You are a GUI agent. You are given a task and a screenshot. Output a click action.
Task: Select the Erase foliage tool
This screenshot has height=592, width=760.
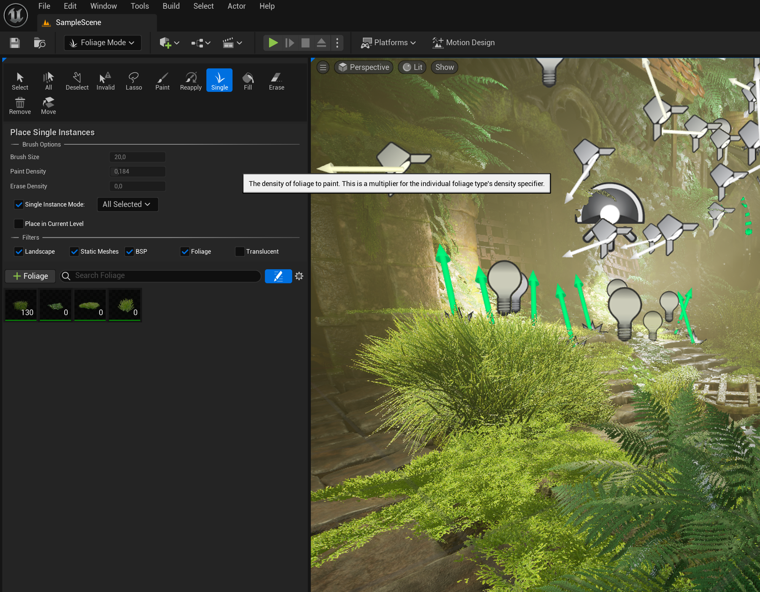coord(276,81)
